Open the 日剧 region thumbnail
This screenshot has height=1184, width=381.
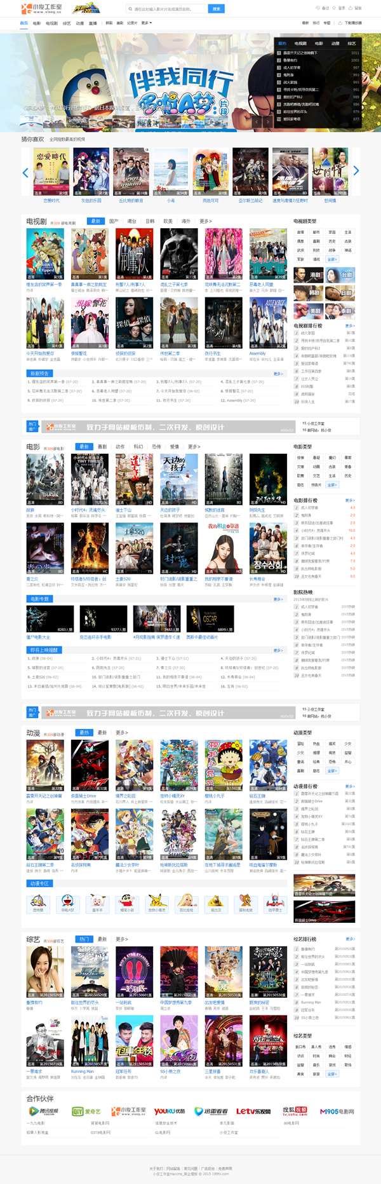(340, 292)
